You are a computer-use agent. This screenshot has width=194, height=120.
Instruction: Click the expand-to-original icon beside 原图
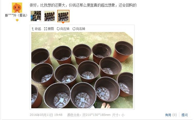(x=46, y=29)
